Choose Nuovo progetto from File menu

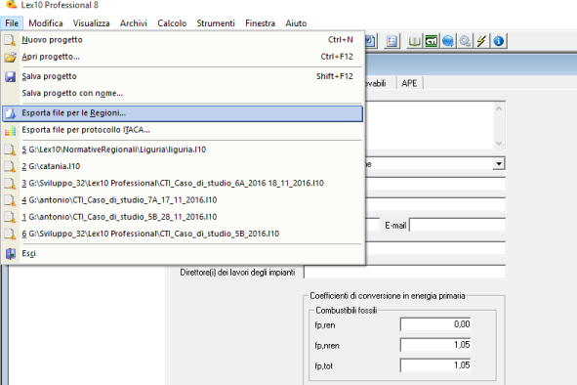183,40
